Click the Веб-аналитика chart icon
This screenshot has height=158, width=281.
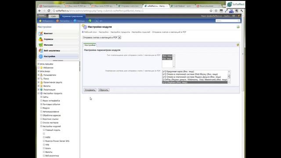tap(41, 50)
